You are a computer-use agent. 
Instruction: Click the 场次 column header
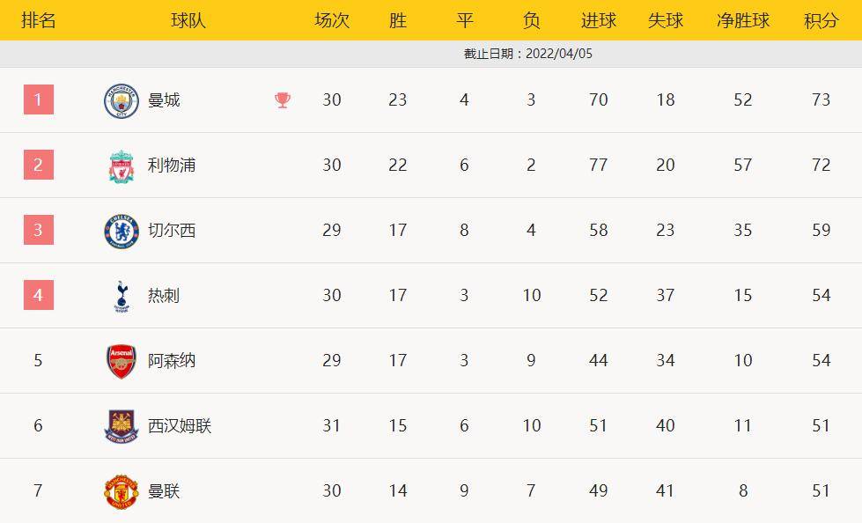coord(332,20)
